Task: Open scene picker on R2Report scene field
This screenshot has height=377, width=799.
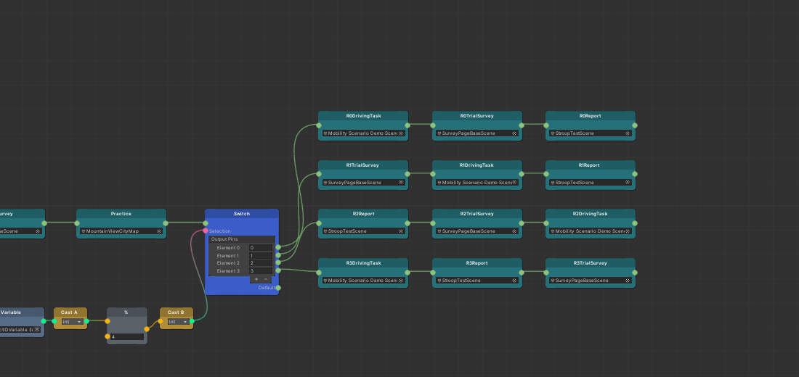Action: pyautogui.click(x=400, y=231)
